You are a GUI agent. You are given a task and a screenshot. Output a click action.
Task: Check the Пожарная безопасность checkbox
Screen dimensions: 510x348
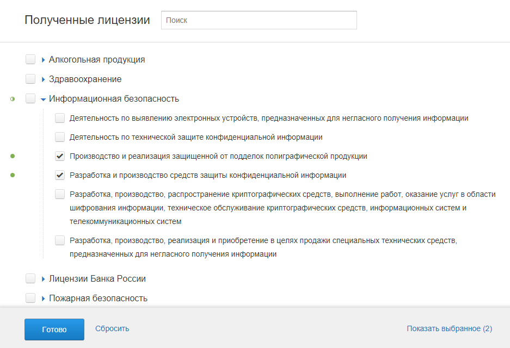click(x=30, y=299)
